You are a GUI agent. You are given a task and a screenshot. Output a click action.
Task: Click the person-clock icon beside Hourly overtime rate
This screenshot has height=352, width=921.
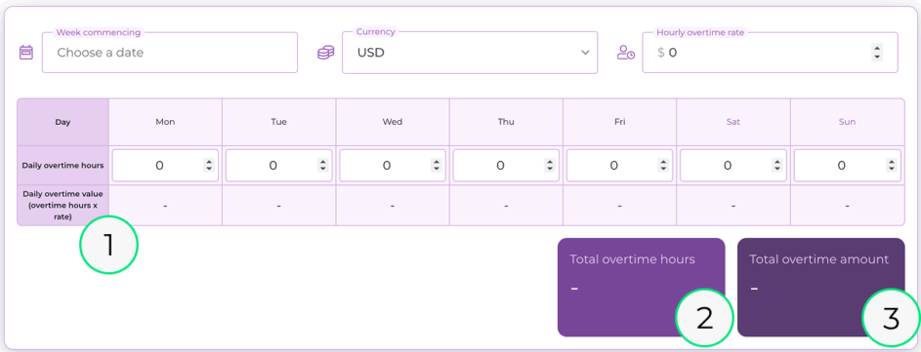625,53
